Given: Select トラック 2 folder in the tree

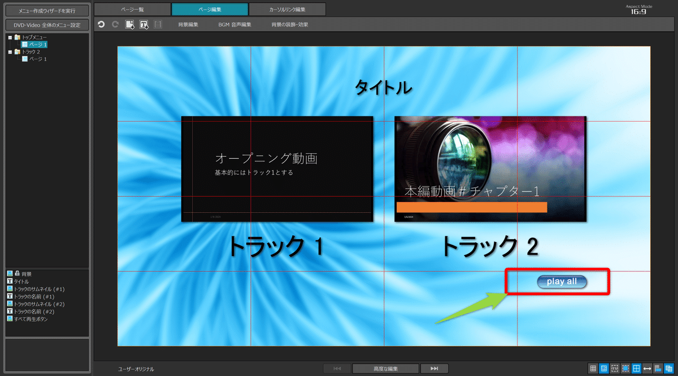Looking at the screenshot, I should coord(27,51).
